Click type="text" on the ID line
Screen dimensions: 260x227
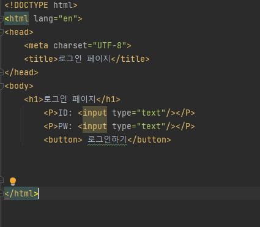(139, 113)
